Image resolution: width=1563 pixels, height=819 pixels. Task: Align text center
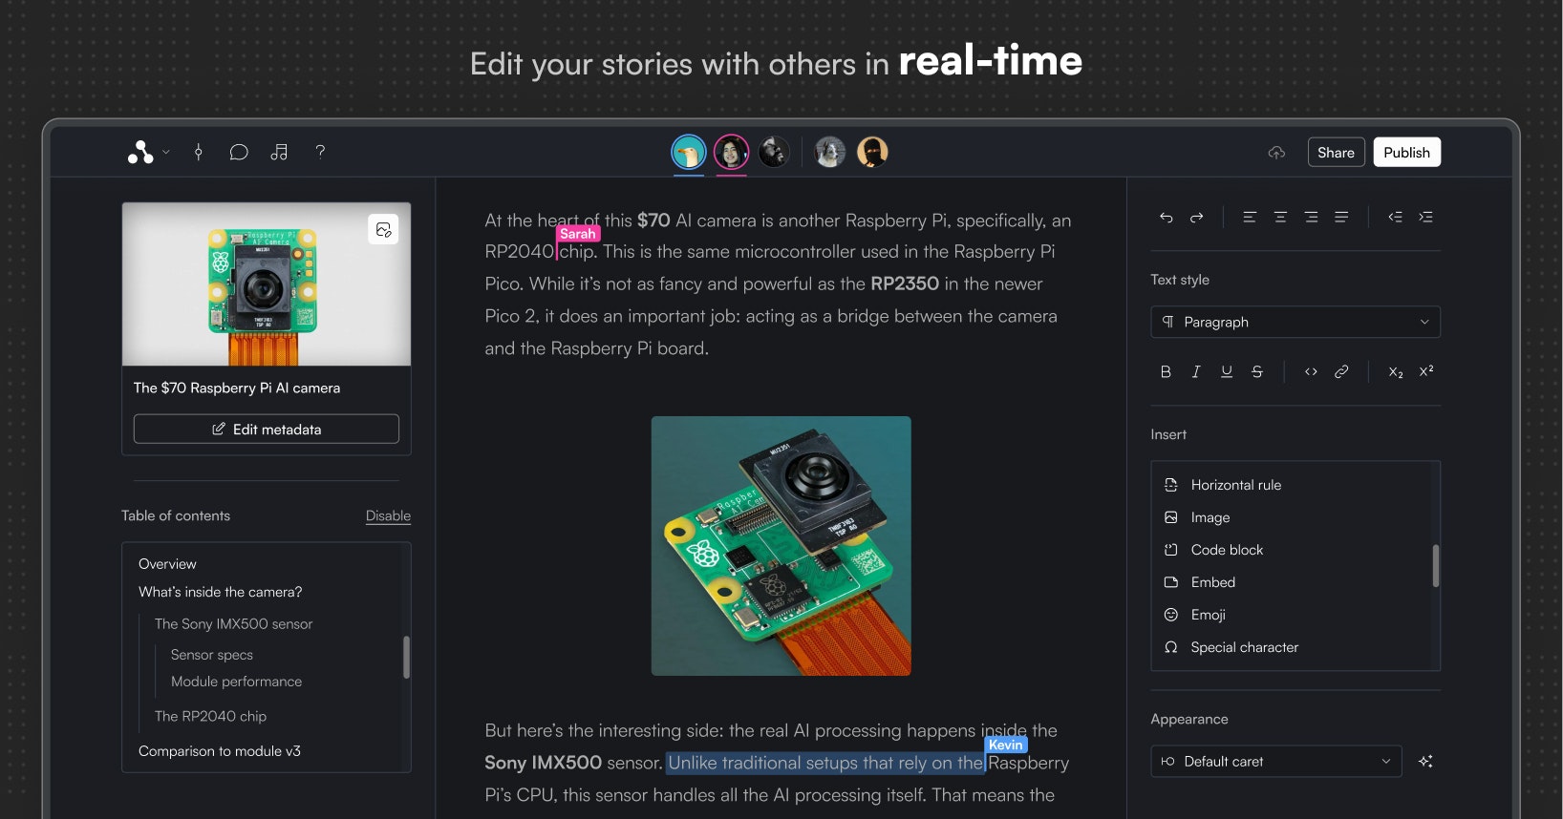point(1280,218)
